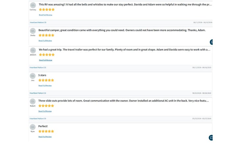Read Sheila's full review

point(45,41)
